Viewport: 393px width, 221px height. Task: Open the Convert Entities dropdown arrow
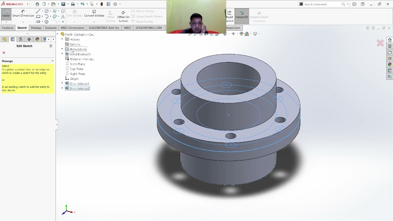(x=94, y=22)
